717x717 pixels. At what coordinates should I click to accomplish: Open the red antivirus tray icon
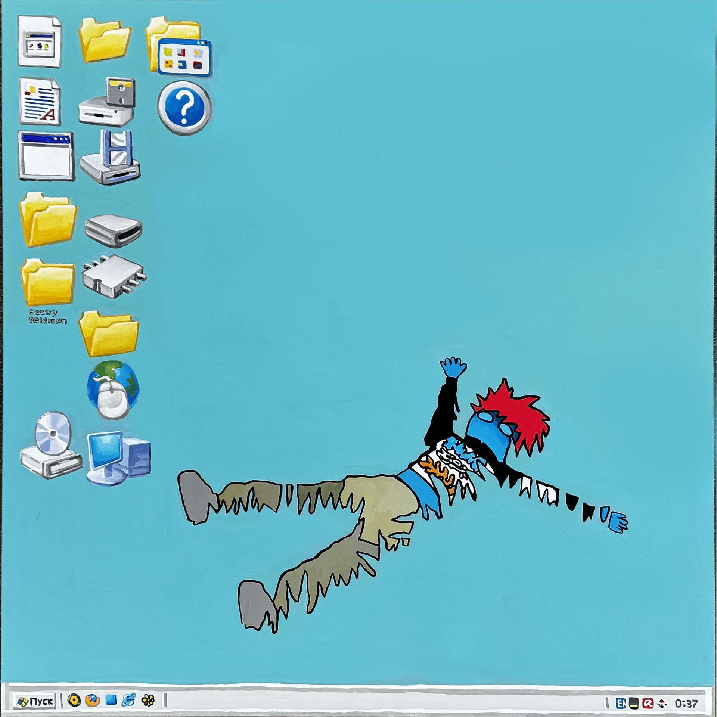point(648,704)
